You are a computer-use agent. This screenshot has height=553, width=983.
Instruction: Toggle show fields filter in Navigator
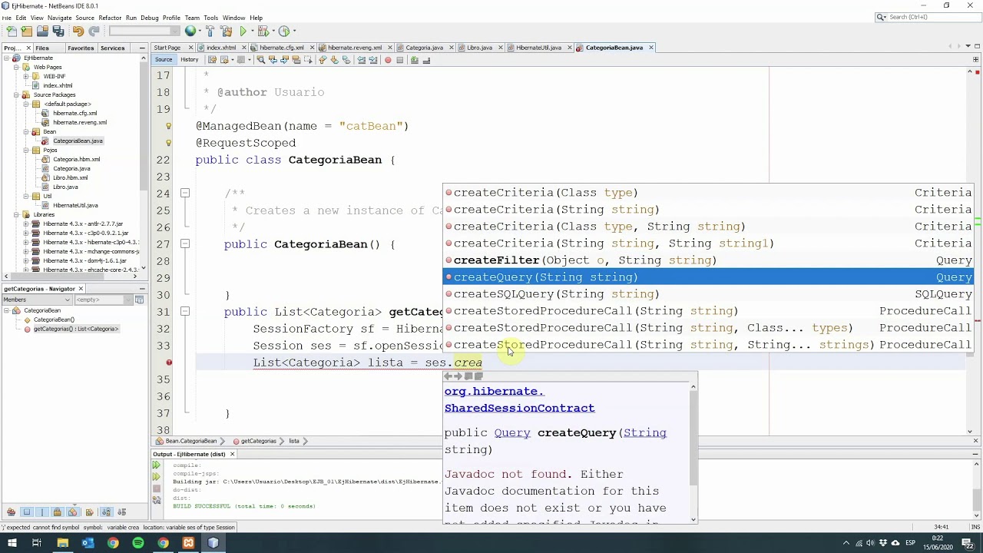pos(27,512)
